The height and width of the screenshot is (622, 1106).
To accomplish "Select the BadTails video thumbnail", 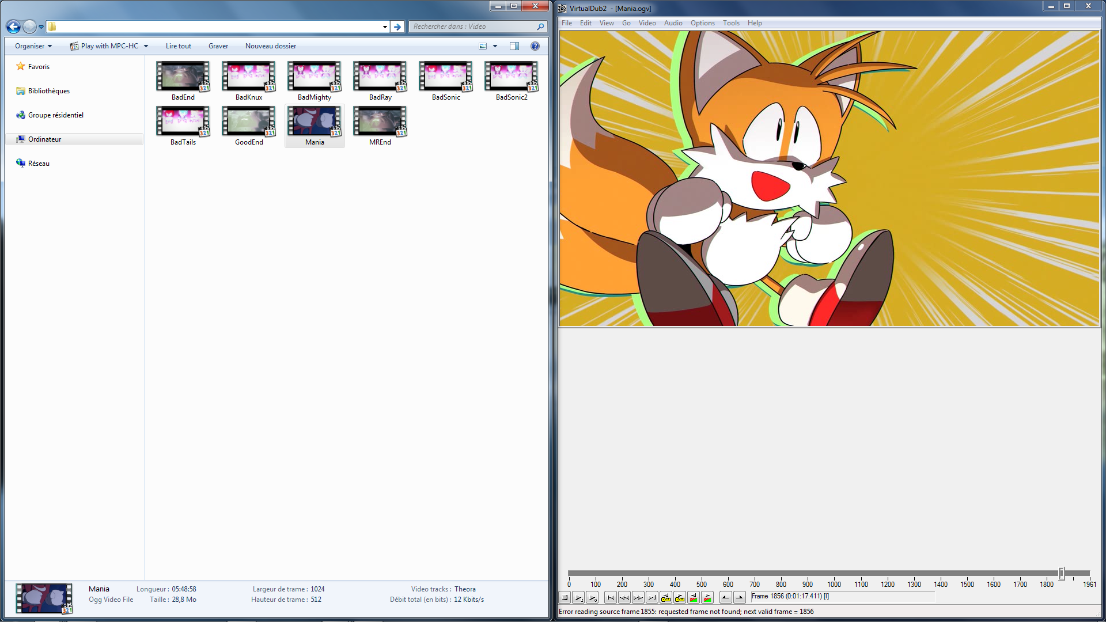I will [x=183, y=122].
